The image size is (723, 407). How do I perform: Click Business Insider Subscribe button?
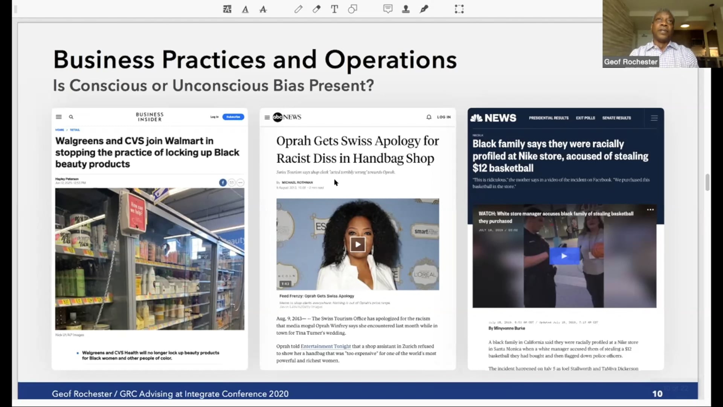[233, 117]
